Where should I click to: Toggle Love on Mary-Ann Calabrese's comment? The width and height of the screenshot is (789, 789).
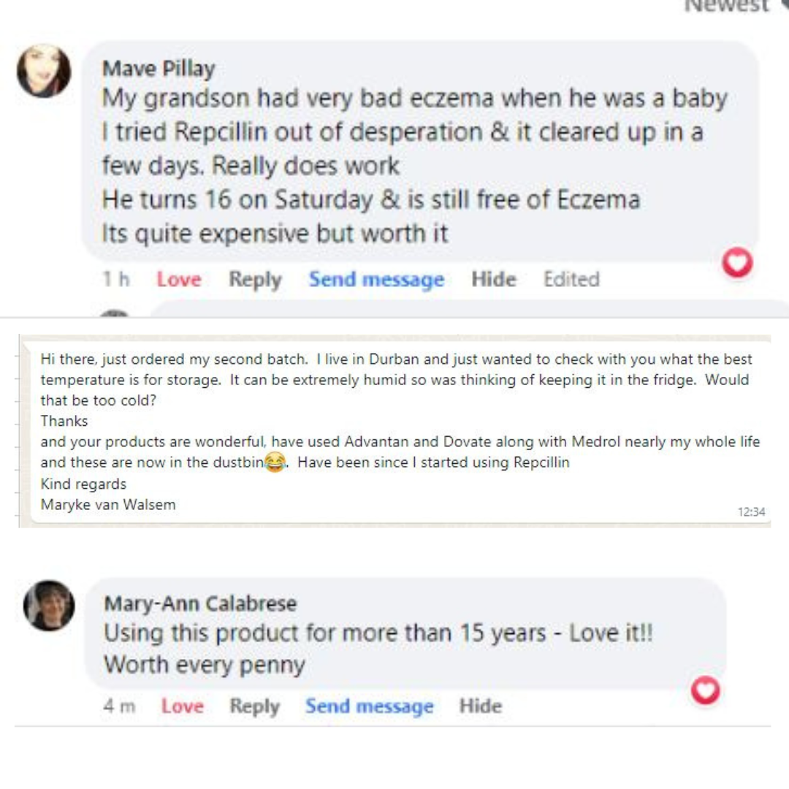(181, 706)
